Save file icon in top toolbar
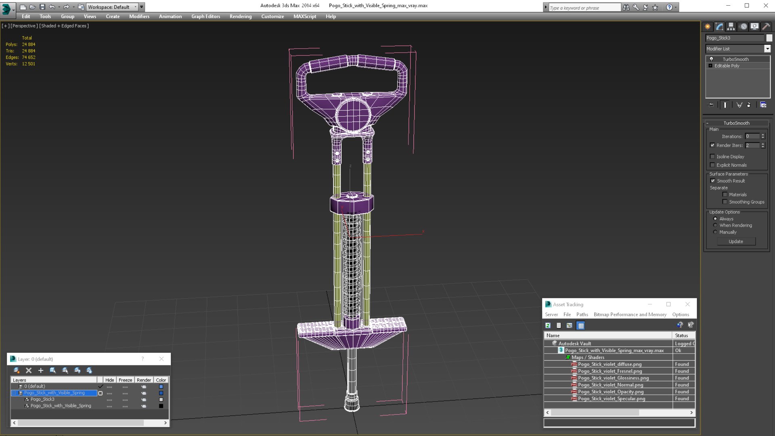This screenshot has width=775, height=436. 42,7
